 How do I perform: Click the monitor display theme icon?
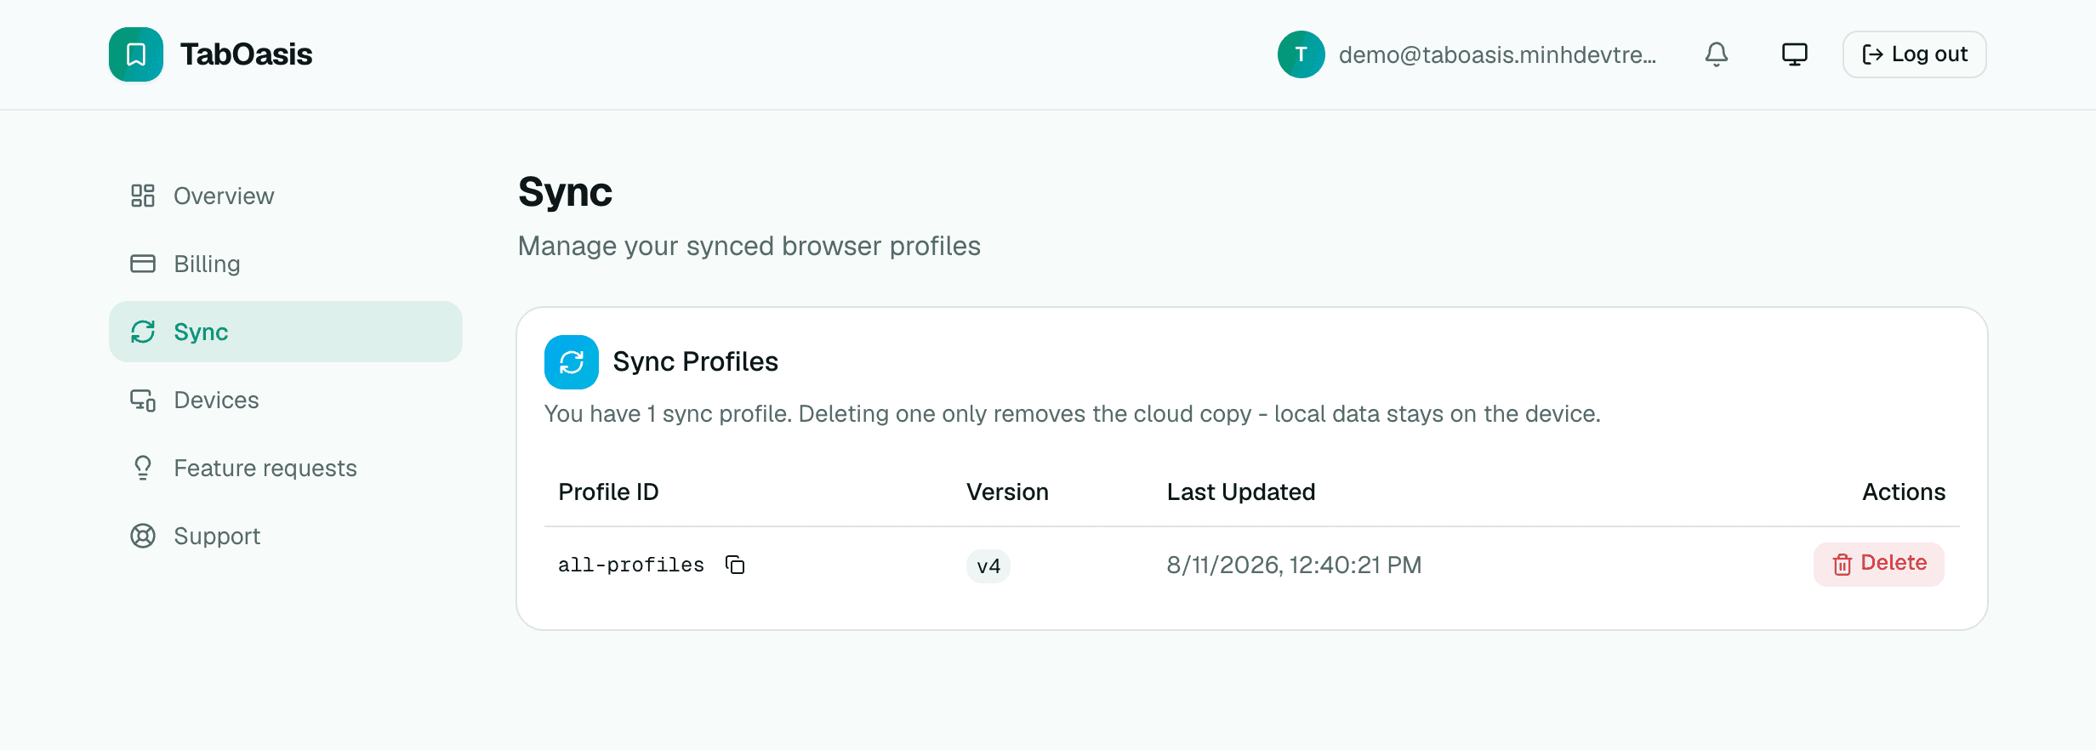[x=1795, y=54]
